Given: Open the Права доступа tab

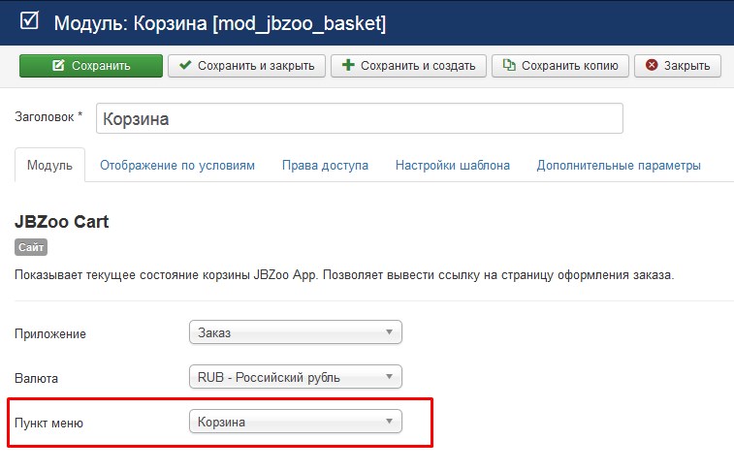Looking at the screenshot, I should [325, 166].
